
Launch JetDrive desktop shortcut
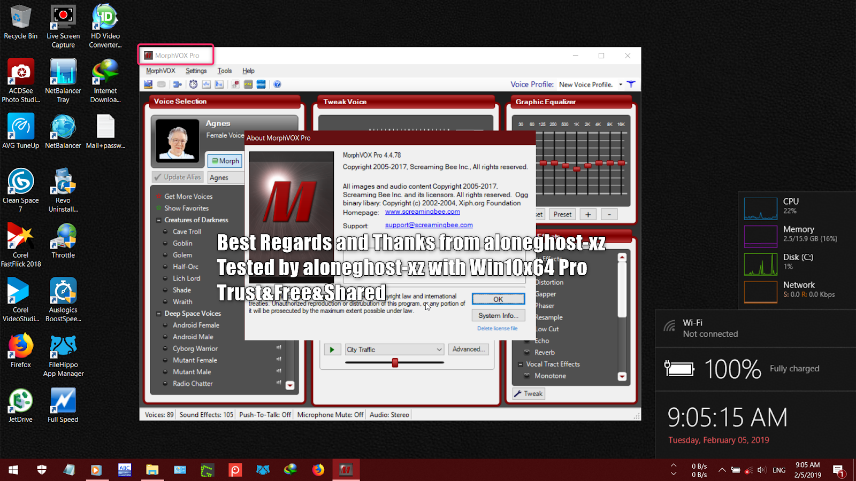pos(21,405)
